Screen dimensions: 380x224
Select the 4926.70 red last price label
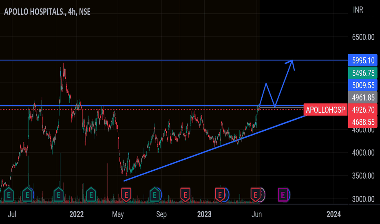362,110
